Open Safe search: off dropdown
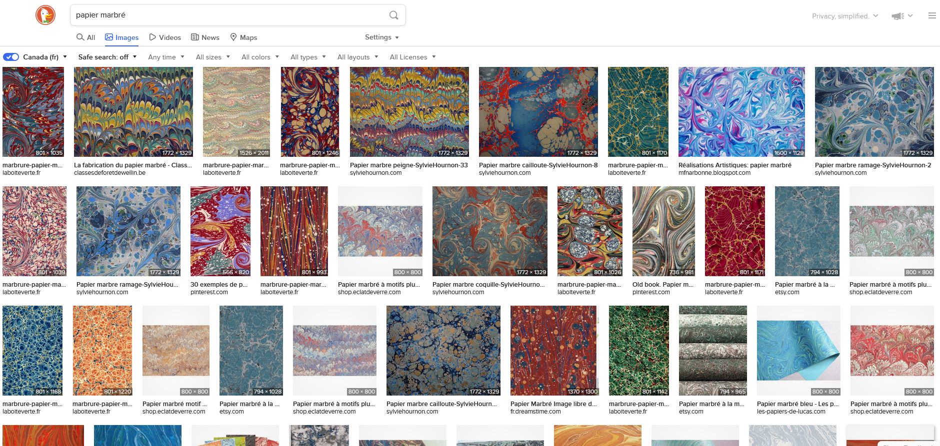940x446 pixels. [x=107, y=57]
